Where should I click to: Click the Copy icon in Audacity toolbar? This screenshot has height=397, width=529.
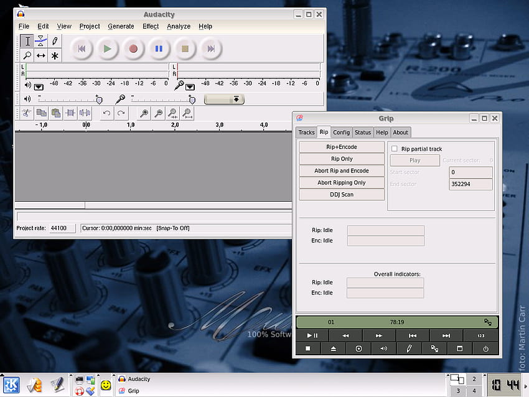point(42,113)
